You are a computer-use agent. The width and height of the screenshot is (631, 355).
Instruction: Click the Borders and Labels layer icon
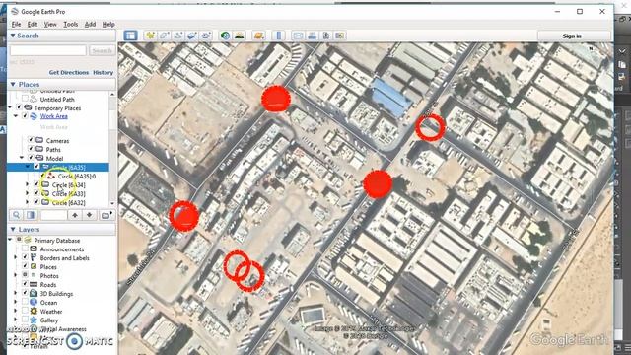pyautogui.click(x=34, y=258)
